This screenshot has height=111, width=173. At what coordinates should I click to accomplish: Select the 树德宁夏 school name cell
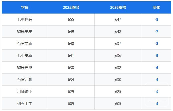click(25, 32)
